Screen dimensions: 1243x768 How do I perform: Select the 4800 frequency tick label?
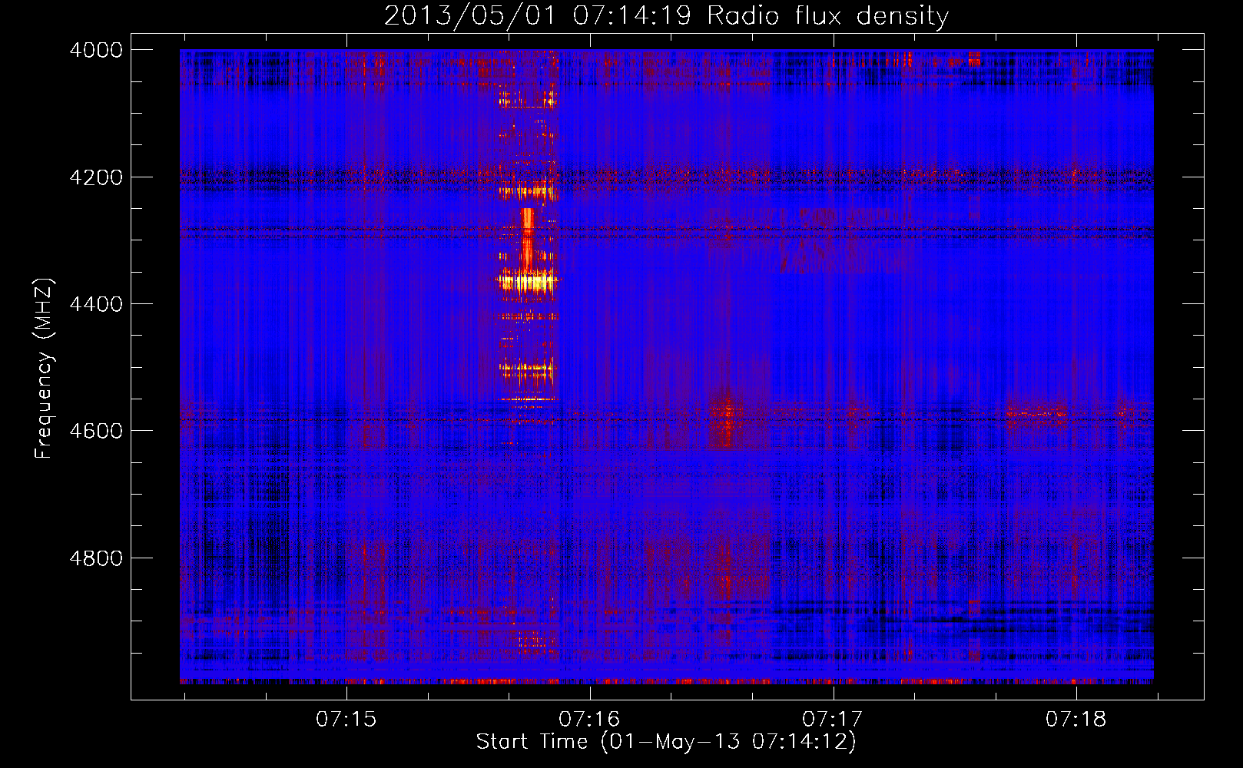pos(96,558)
